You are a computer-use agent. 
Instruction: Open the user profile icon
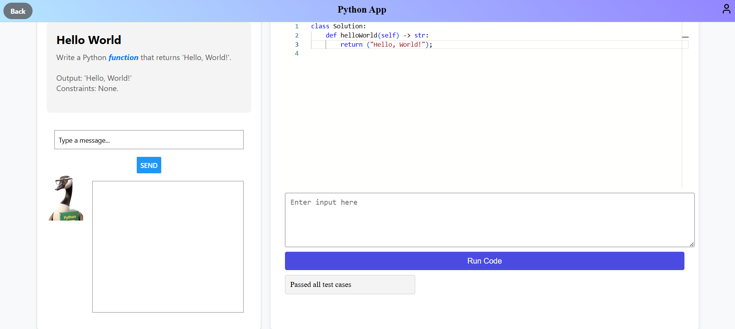pos(726,9)
